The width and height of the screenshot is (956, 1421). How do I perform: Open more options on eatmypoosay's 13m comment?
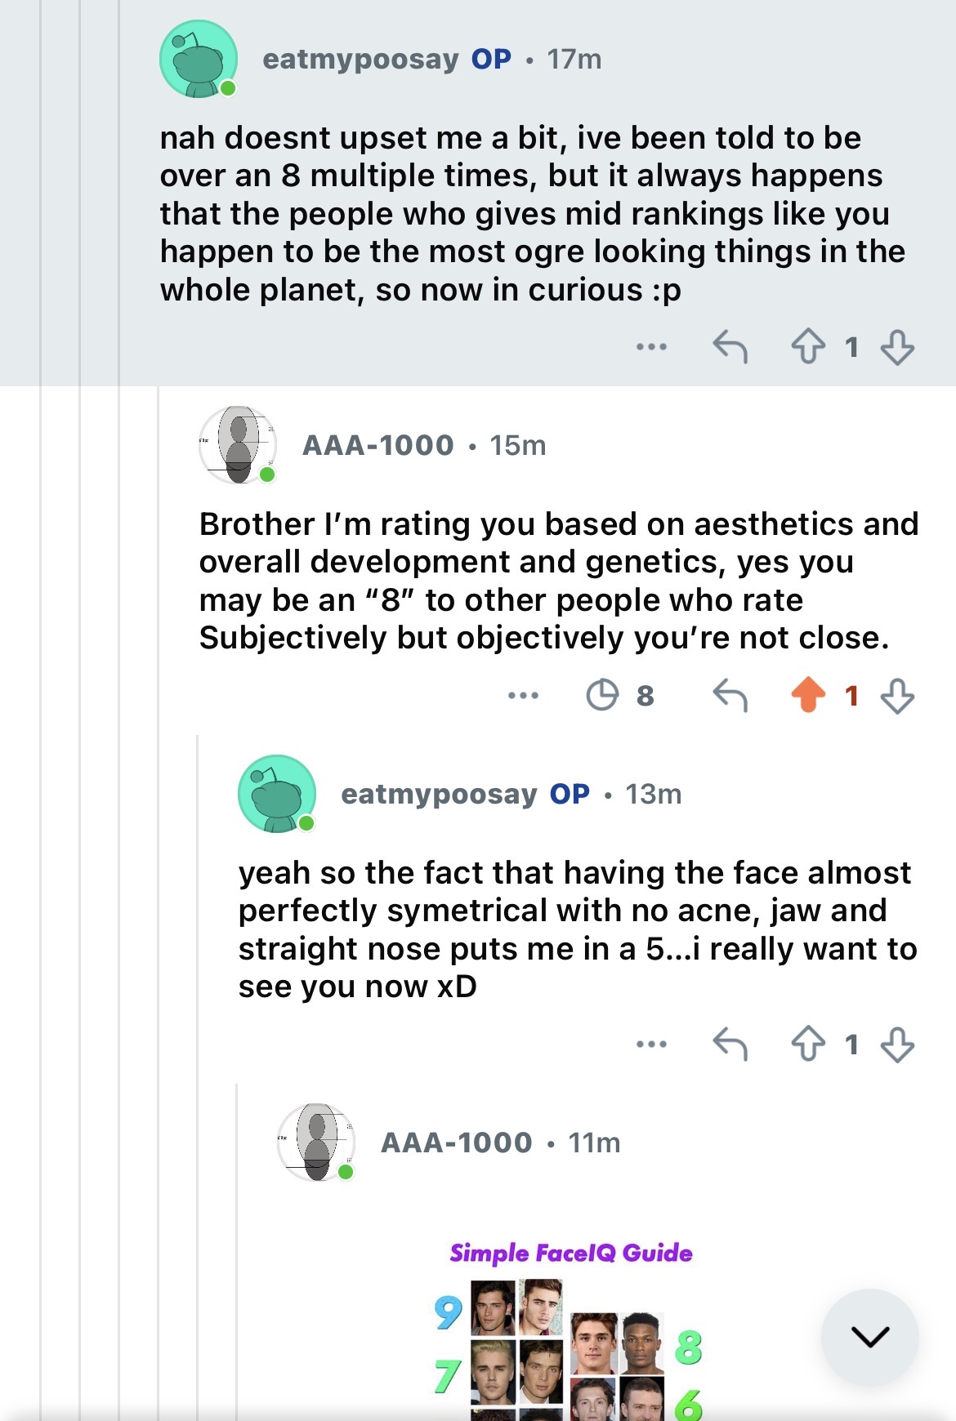coord(651,1044)
